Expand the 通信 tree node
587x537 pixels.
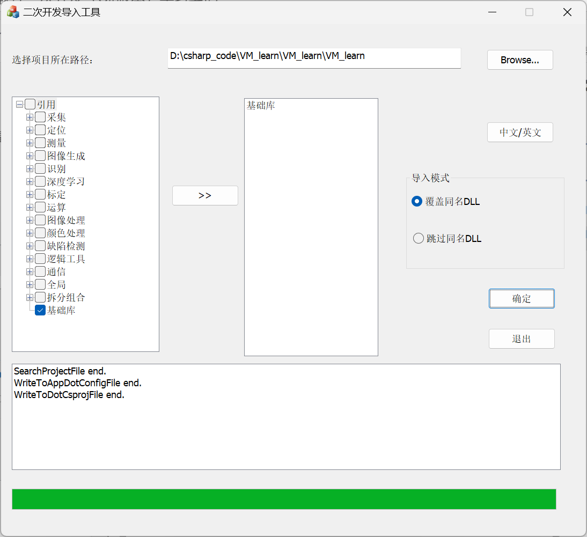[30, 271]
